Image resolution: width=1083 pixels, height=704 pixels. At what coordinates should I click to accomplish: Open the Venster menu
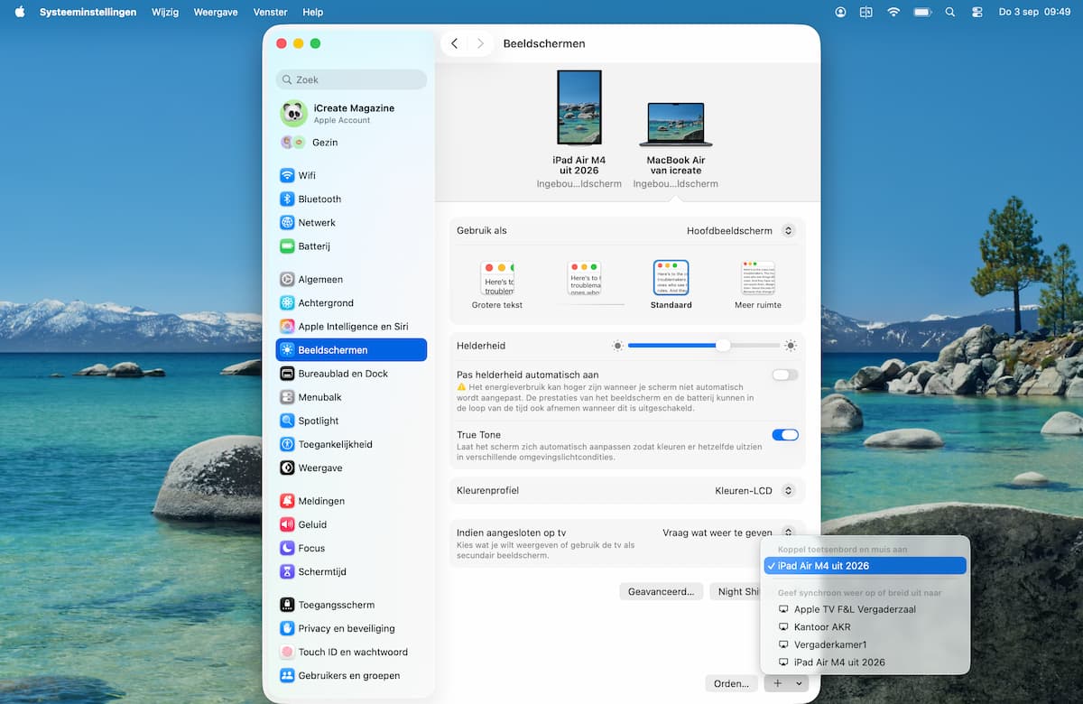point(271,12)
